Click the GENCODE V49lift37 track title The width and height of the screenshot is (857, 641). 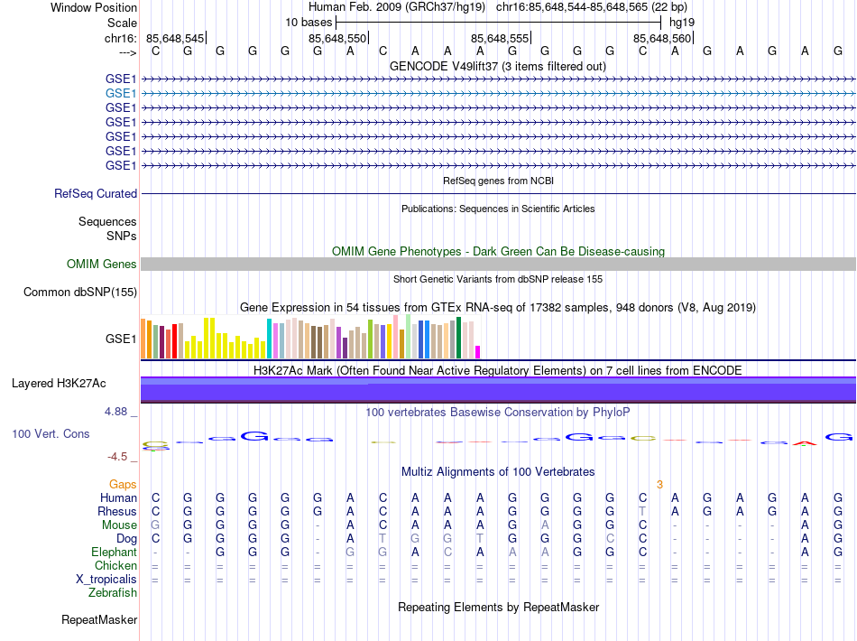[497, 66]
